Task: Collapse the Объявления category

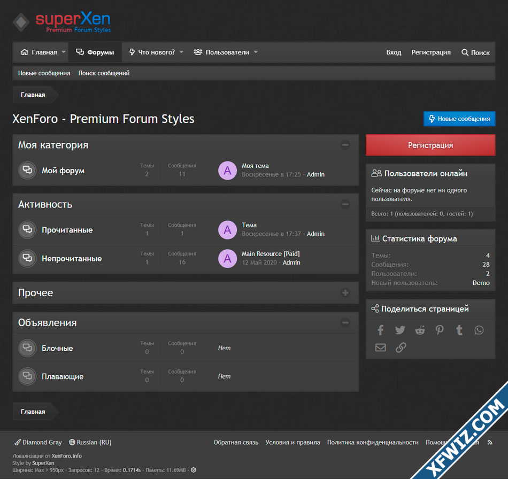Action: click(345, 322)
